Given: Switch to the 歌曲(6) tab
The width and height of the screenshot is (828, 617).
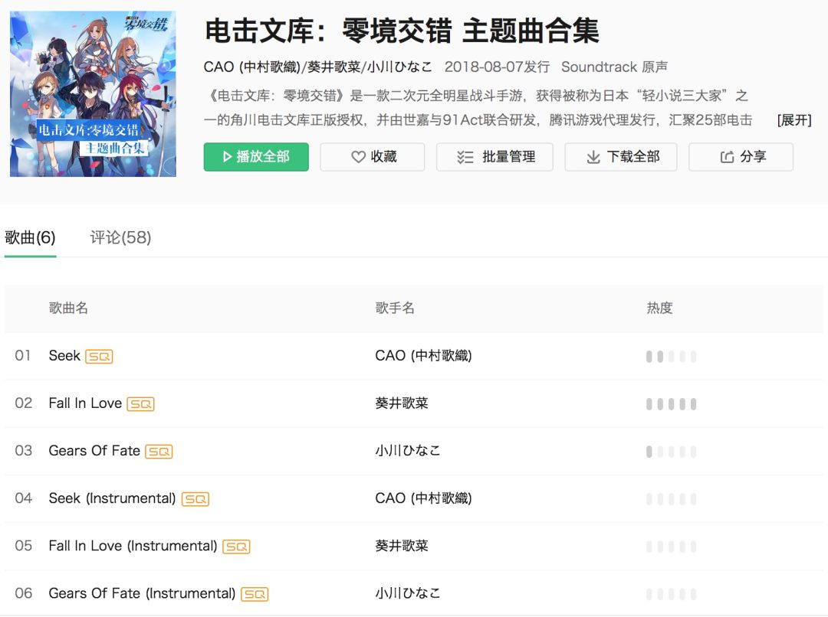Looking at the screenshot, I should point(30,238).
